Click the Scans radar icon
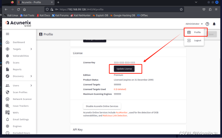The image size is (222, 138). (x=7, y=63)
